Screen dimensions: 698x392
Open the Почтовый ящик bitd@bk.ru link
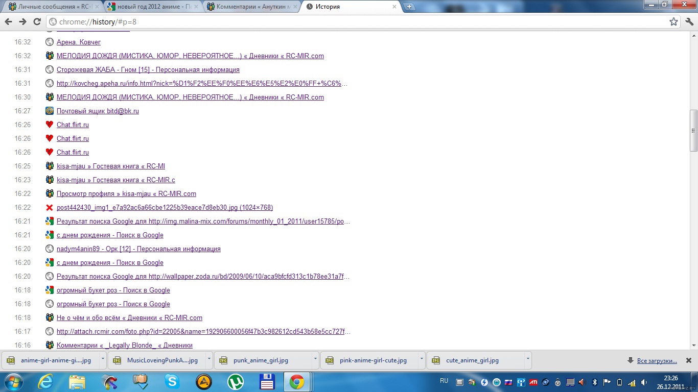coord(98,111)
